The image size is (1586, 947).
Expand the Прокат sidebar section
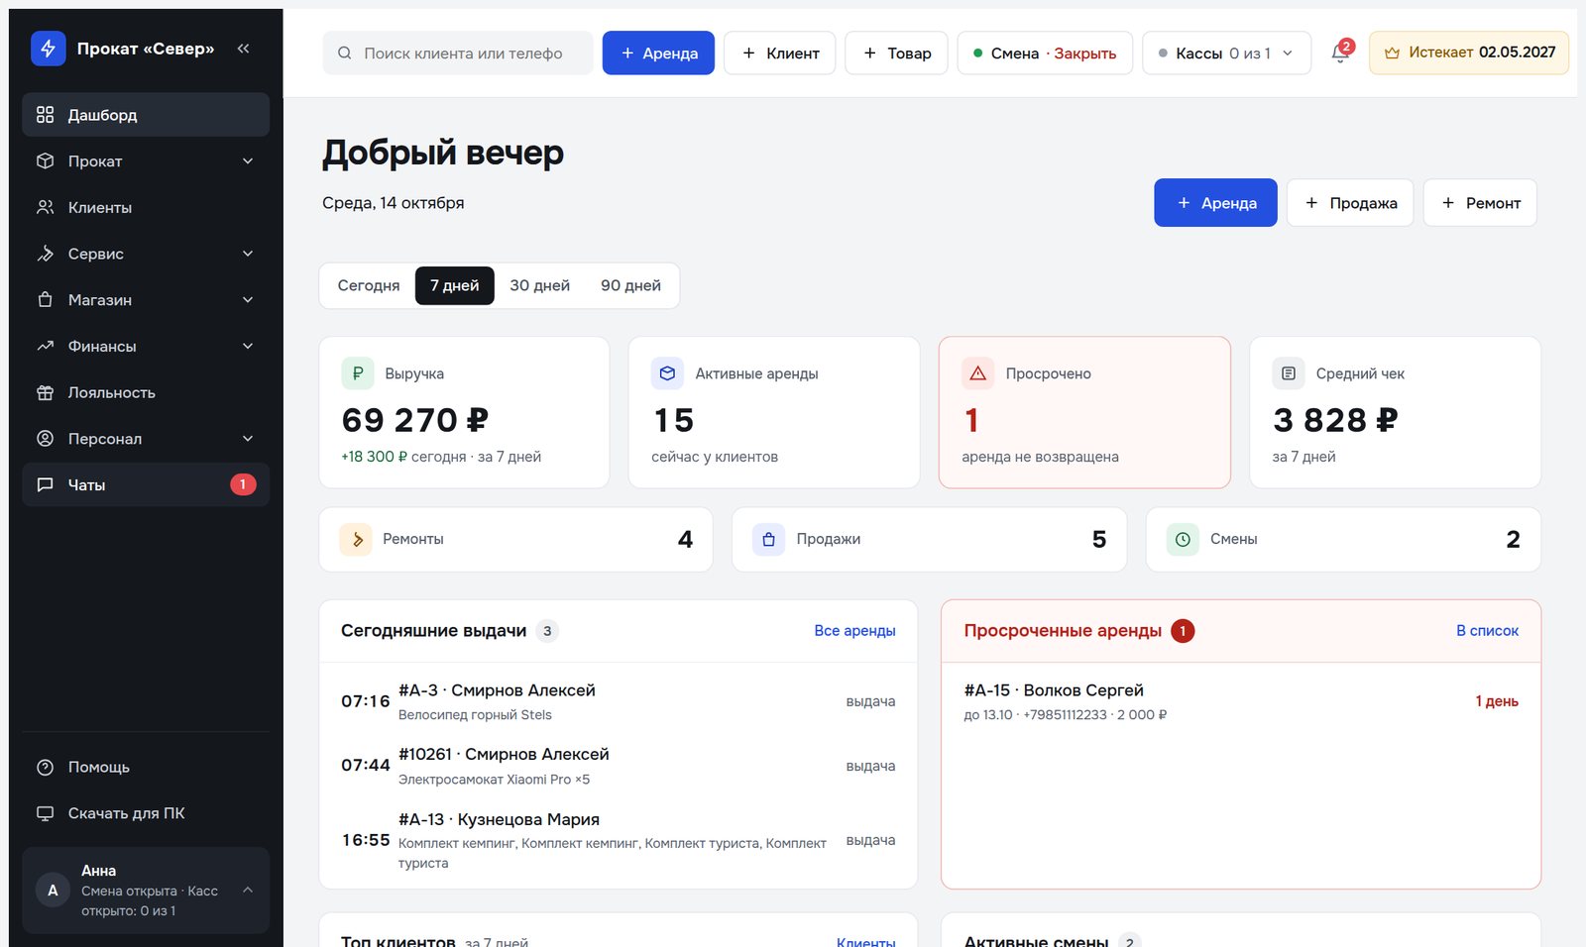click(x=146, y=160)
